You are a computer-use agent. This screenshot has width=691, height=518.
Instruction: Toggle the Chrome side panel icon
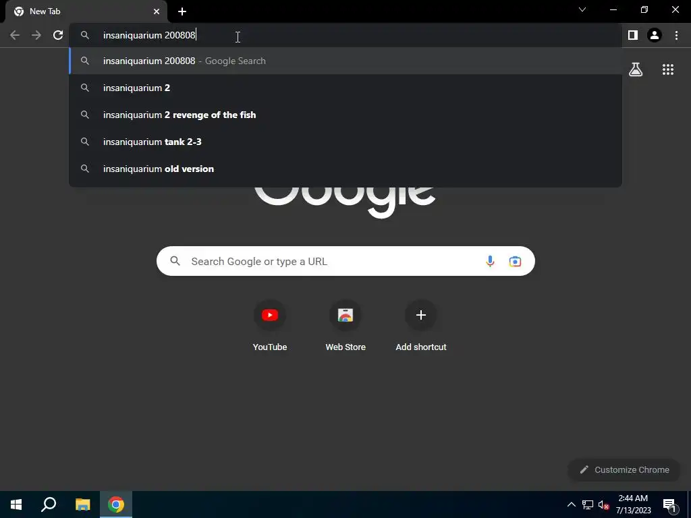633,35
